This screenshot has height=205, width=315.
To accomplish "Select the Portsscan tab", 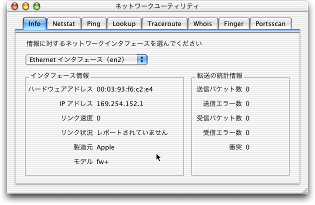I will (270, 23).
